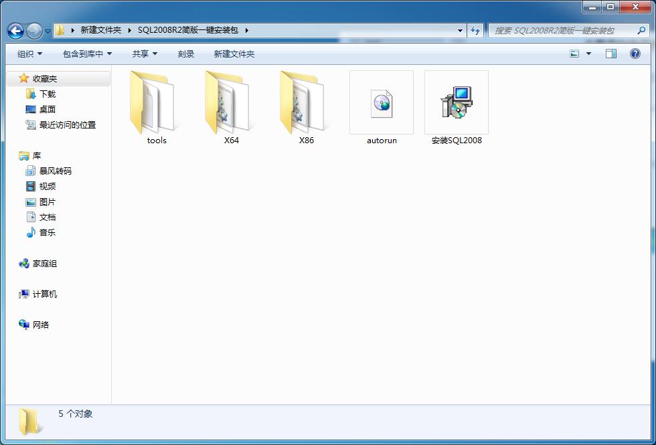Viewport: 656px width, 445px height.
Task: Click the 刻录 (Burn) menu item
Action: 185,54
